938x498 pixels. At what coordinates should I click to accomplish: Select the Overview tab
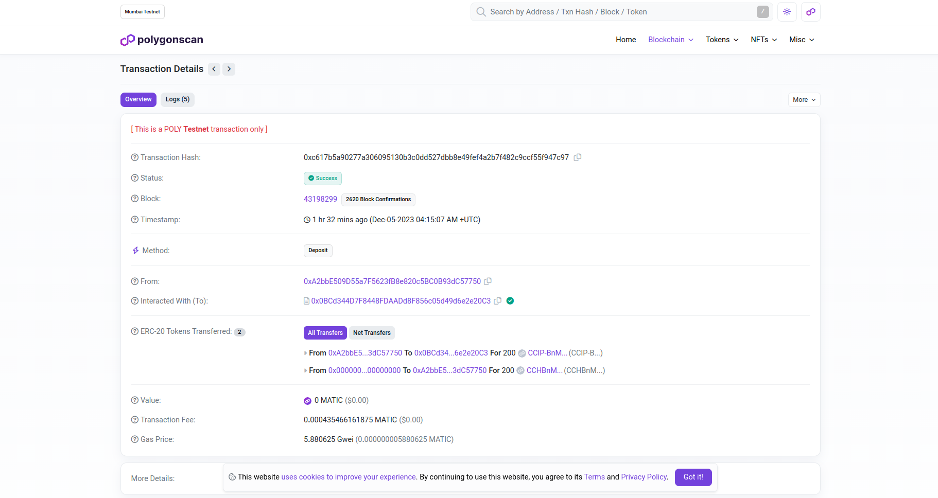(138, 100)
